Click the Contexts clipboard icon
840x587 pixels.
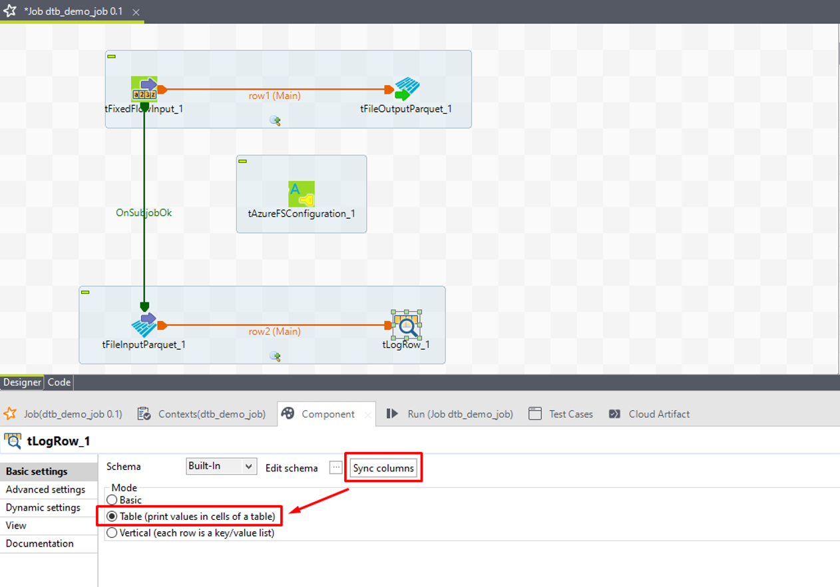coord(144,413)
